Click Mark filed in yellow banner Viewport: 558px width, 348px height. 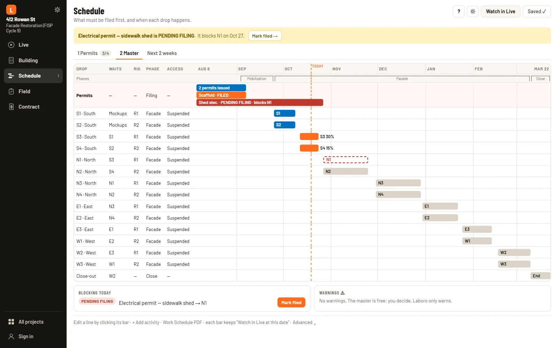(x=265, y=36)
